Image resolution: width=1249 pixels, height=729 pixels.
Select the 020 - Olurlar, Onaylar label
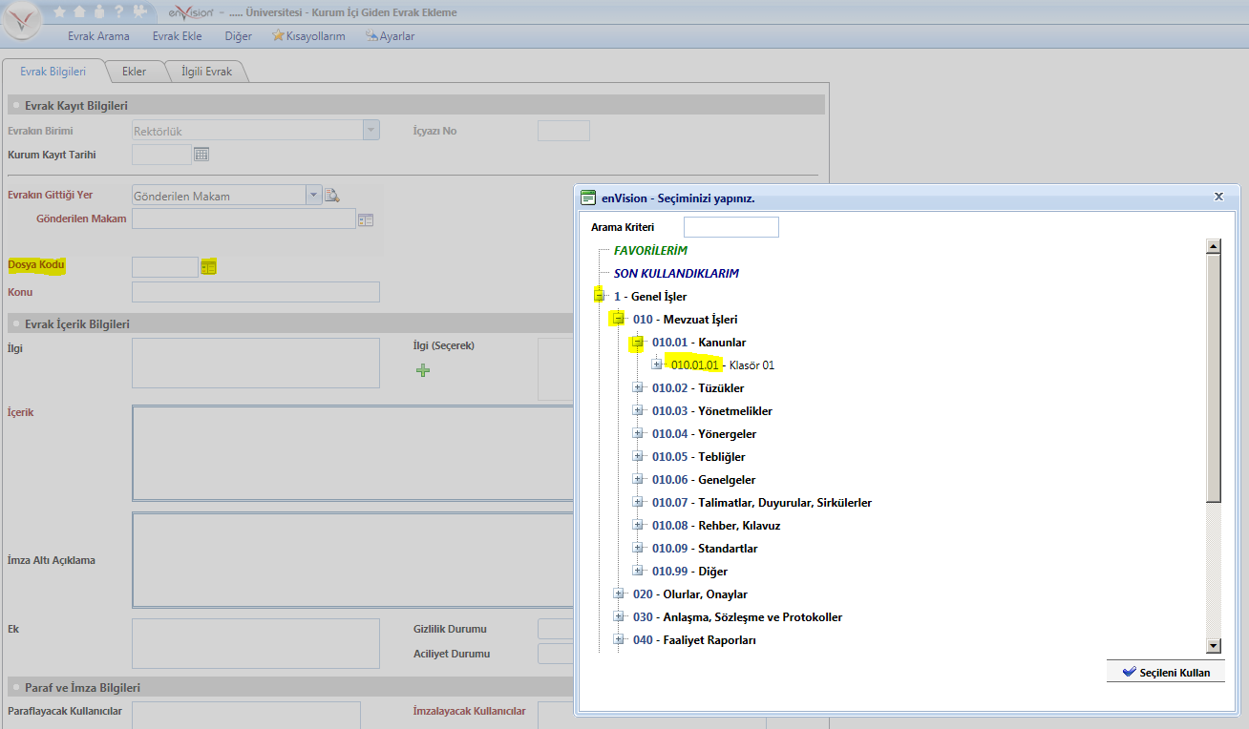690,594
